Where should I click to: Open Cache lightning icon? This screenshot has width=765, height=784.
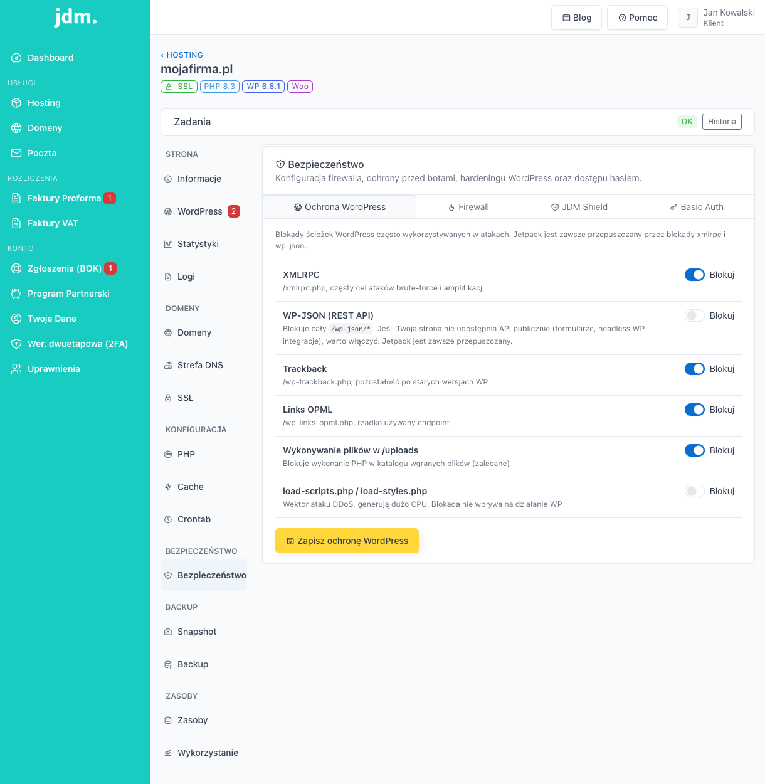pyautogui.click(x=168, y=487)
